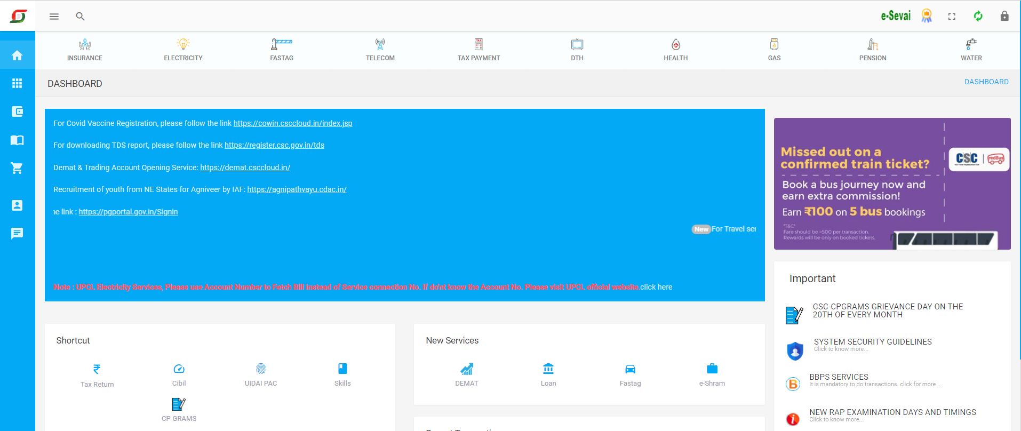Image resolution: width=1021 pixels, height=431 pixels.
Task: Open the Tax Return shortcut
Action: pyautogui.click(x=97, y=376)
